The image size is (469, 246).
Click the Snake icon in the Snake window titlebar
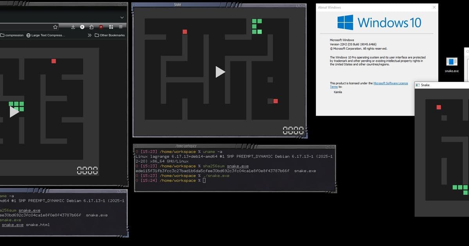[x=418, y=85]
